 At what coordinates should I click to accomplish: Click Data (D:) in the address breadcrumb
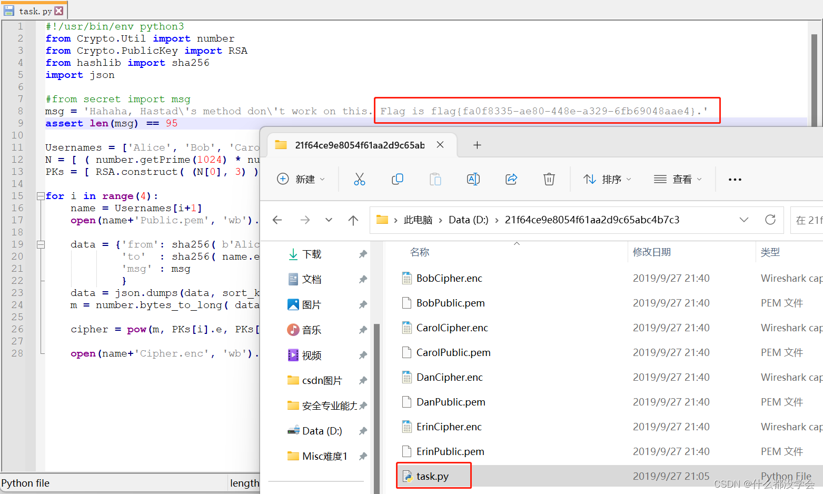(x=469, y=220)
